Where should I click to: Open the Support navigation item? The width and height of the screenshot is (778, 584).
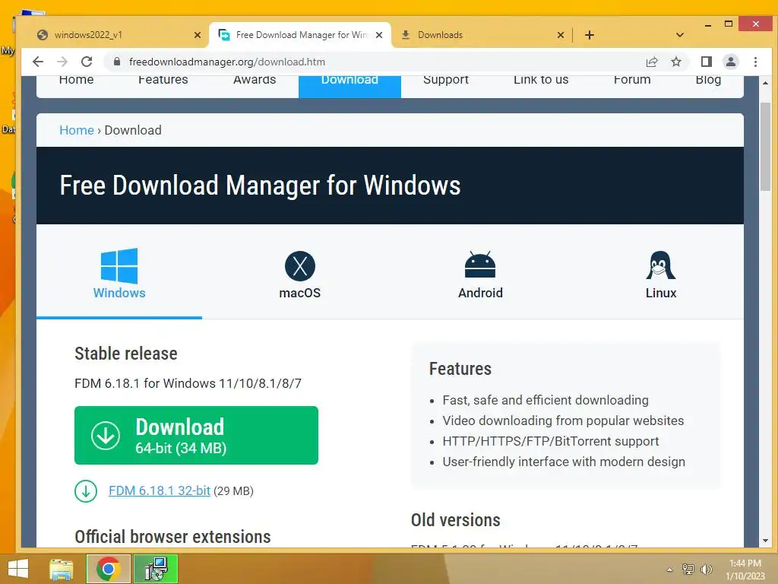(x=445, y=81)
